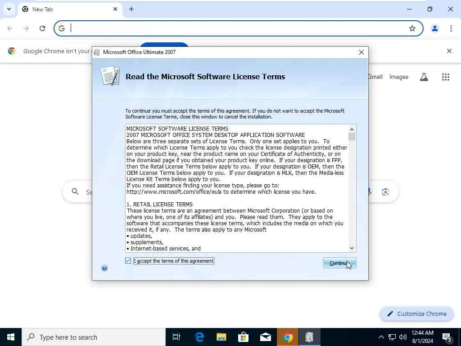Show hidden system tray icons
The height and width of the screenshot is (346, 461).
coord(381,337)
